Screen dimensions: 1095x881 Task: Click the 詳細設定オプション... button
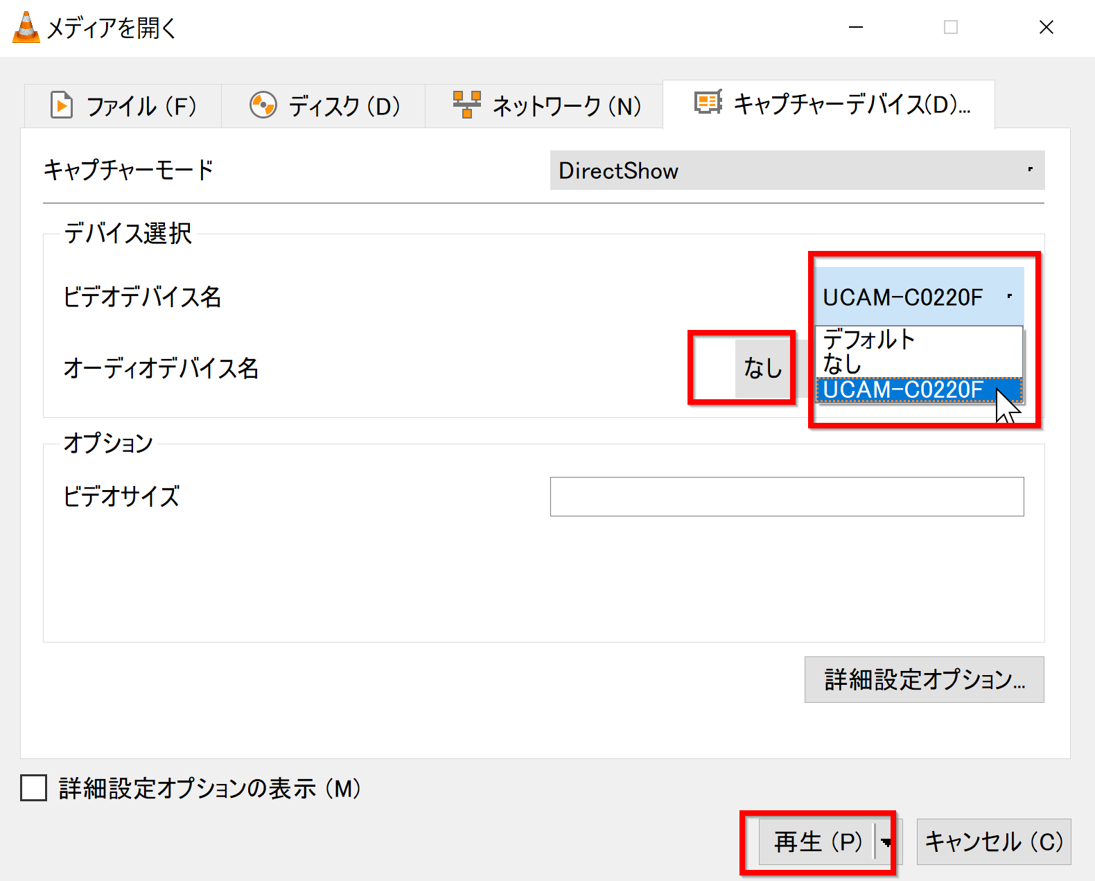924,679
